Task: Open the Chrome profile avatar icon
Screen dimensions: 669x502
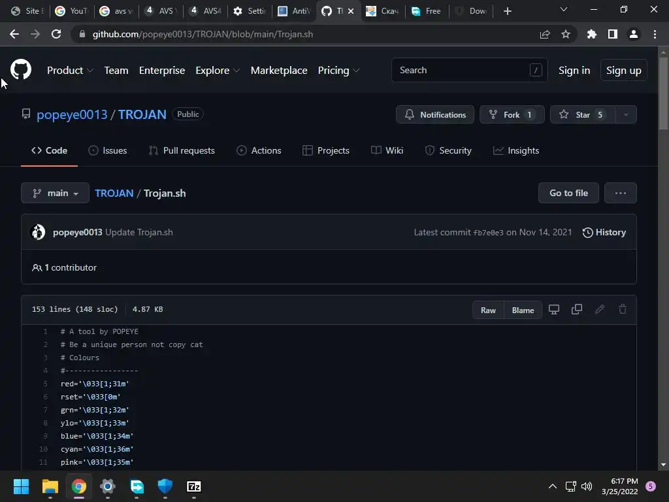Action: 634,34
